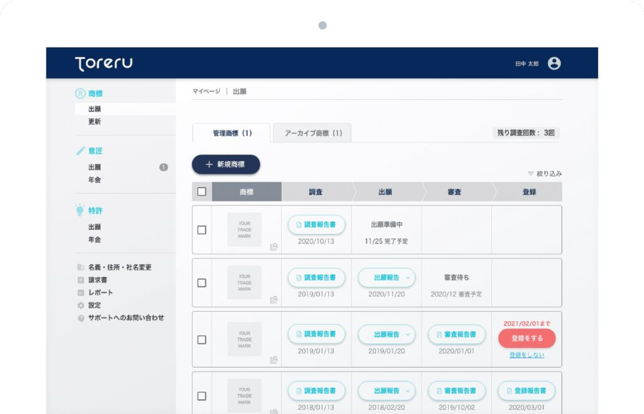The image size is (644, 414).
Task: Click image search icon in 出願準備中 row
Action: pos(274,247)
